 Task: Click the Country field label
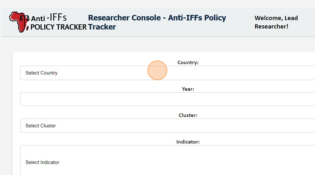click(188, 63)
